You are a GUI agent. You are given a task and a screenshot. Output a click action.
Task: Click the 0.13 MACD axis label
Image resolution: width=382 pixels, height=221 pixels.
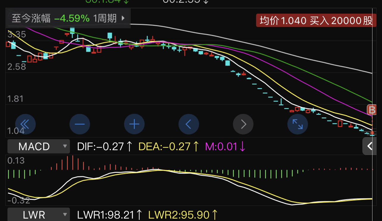click(16, 161)
